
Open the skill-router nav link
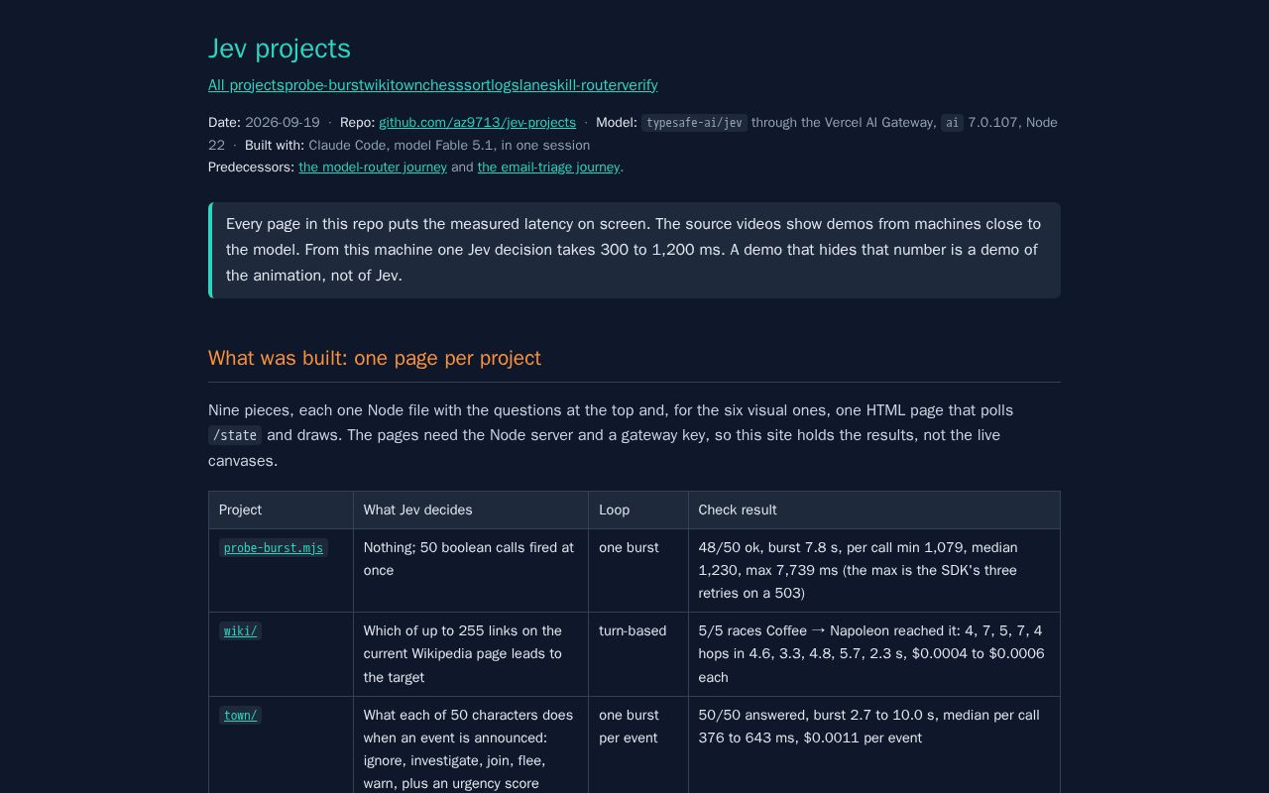[586, 85]
